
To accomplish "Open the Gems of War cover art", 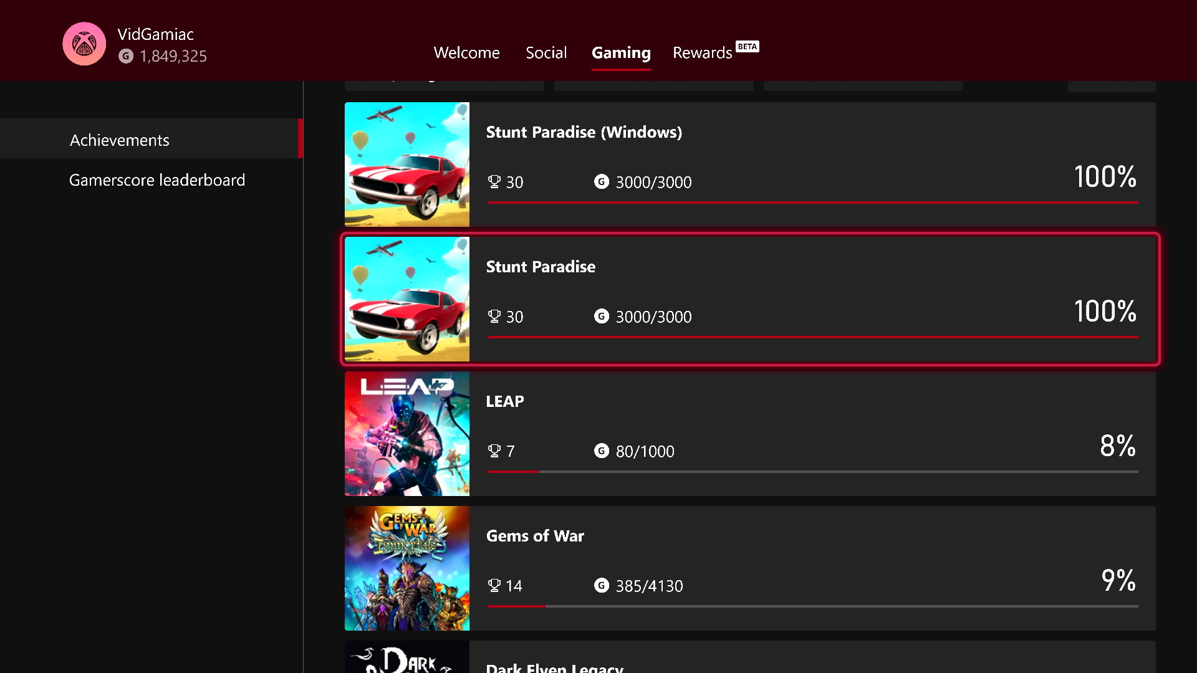I will (x=407, y=568).
